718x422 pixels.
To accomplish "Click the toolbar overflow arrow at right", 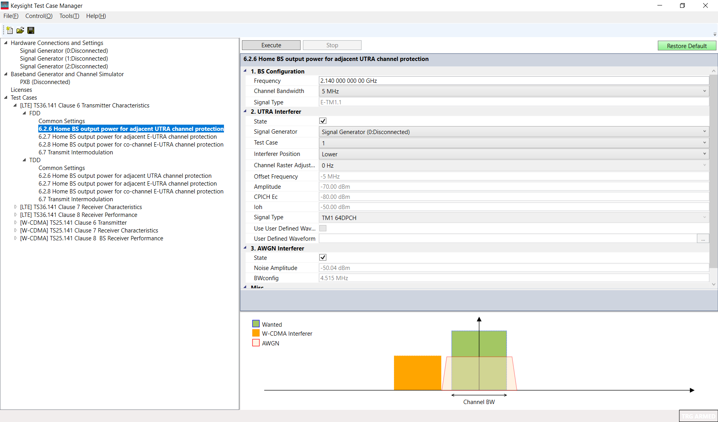I will pos(714,34).
